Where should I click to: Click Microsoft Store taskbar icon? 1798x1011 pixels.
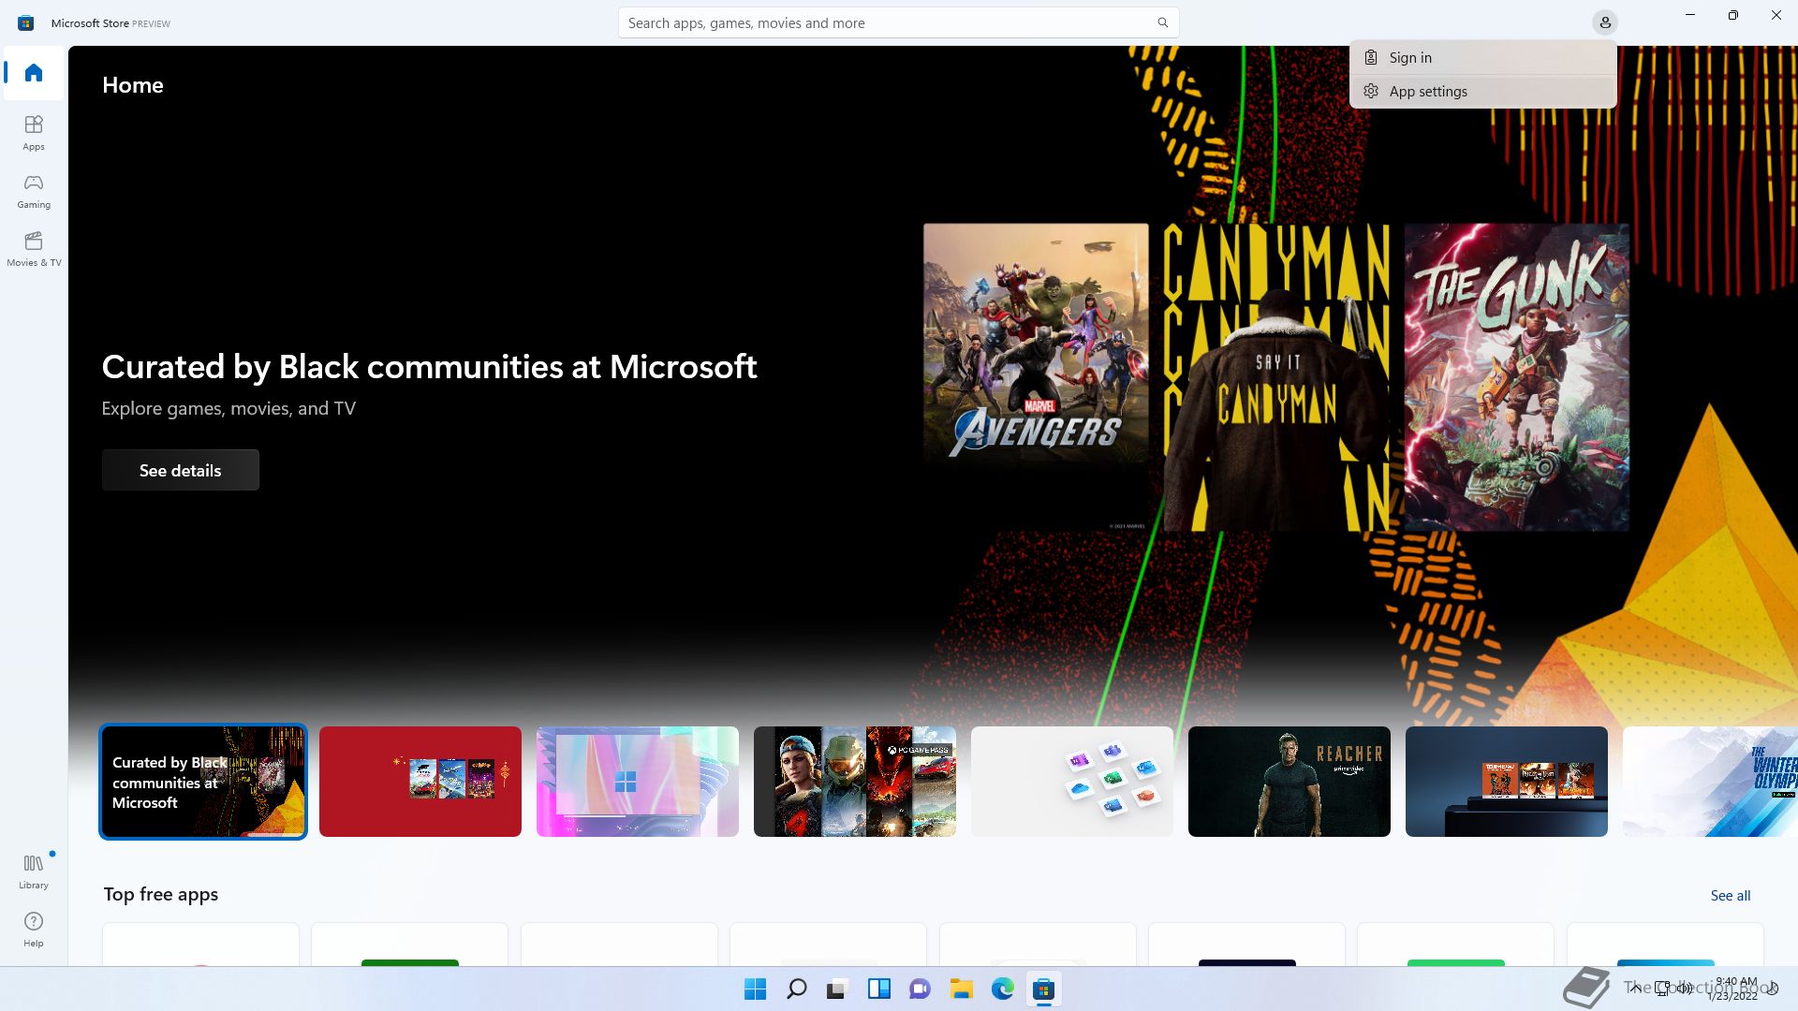click(x=1043, y=989)
